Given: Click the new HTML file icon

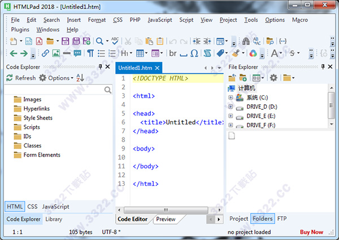Looking at the screenshot, I should (29, 41).
